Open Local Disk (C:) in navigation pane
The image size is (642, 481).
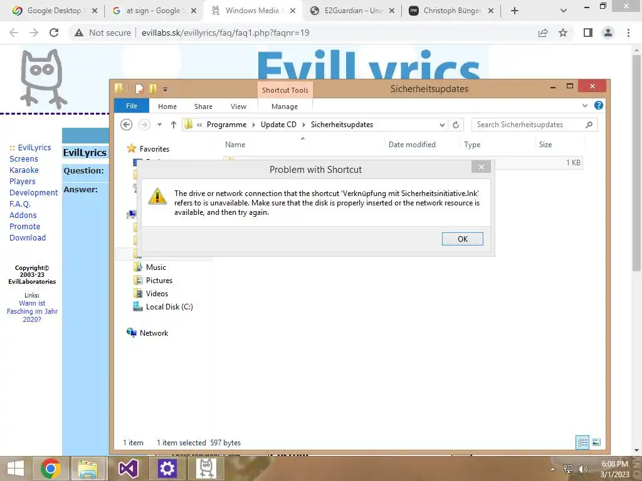coord(169,307)
